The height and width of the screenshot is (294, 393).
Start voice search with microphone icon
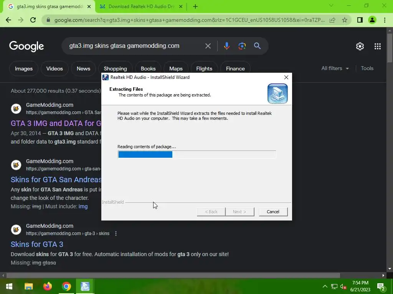click(226, 46)
